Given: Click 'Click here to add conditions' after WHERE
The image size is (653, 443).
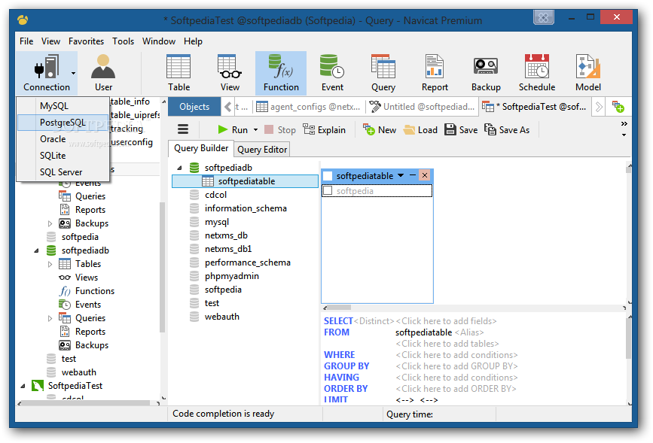Looking at the screenshot, I should tap(457, 355).
